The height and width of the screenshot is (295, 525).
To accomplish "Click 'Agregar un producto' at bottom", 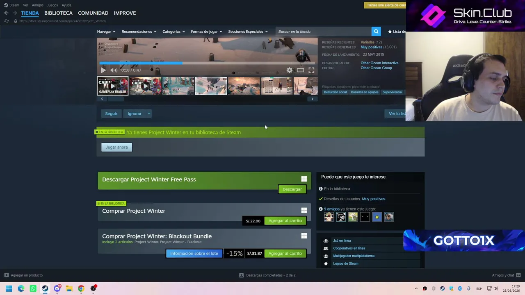I will tap(23, 275).
